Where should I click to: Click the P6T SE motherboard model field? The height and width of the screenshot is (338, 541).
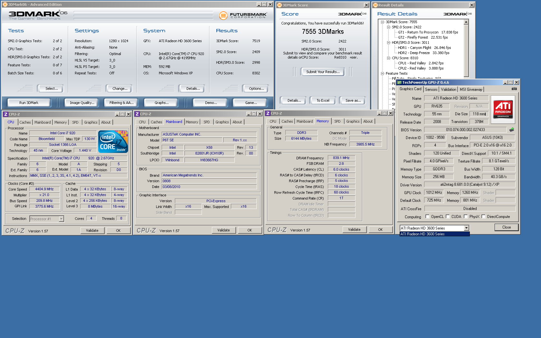click(192, 140)
